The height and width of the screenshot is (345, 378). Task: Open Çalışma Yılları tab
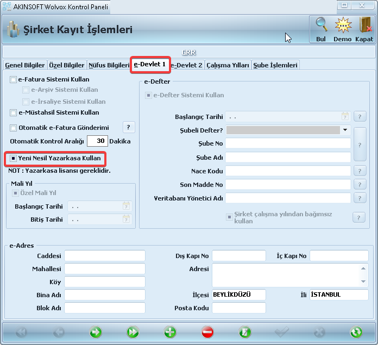(x=228, y=65)
